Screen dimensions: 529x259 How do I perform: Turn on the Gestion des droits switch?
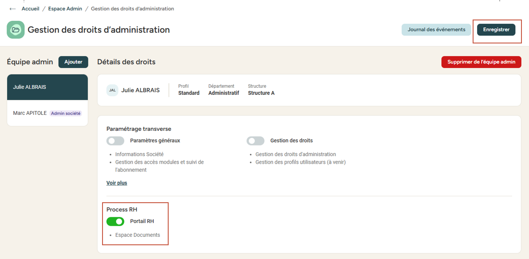(x=255, y=141)
